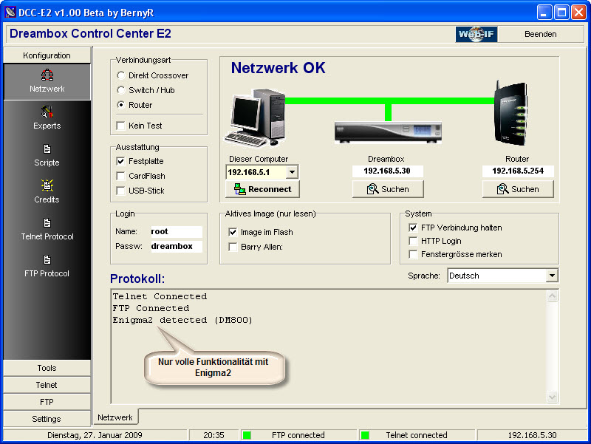Click the green Telnet connected indicator
The width and height of the screenshot is (591, 444).
coord(365,435)
